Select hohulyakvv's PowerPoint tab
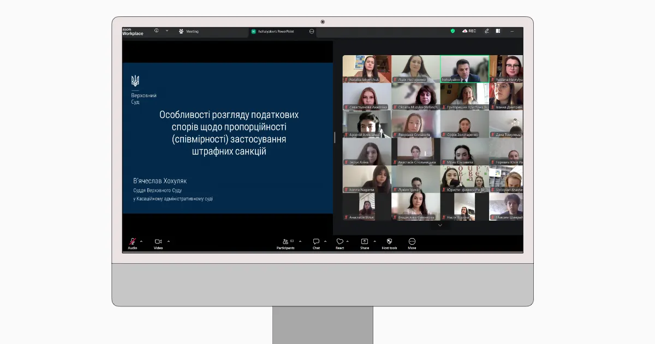 273,32
